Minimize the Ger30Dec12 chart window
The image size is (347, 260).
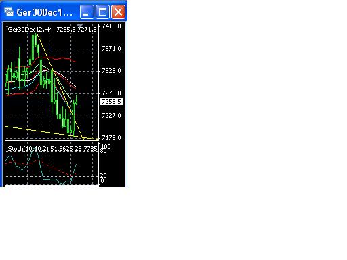pos(87,12)
